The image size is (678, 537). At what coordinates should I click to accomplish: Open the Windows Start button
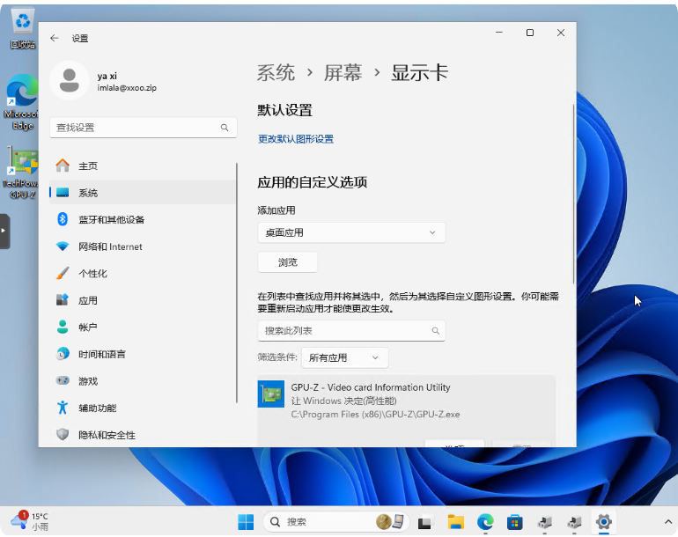246,522
